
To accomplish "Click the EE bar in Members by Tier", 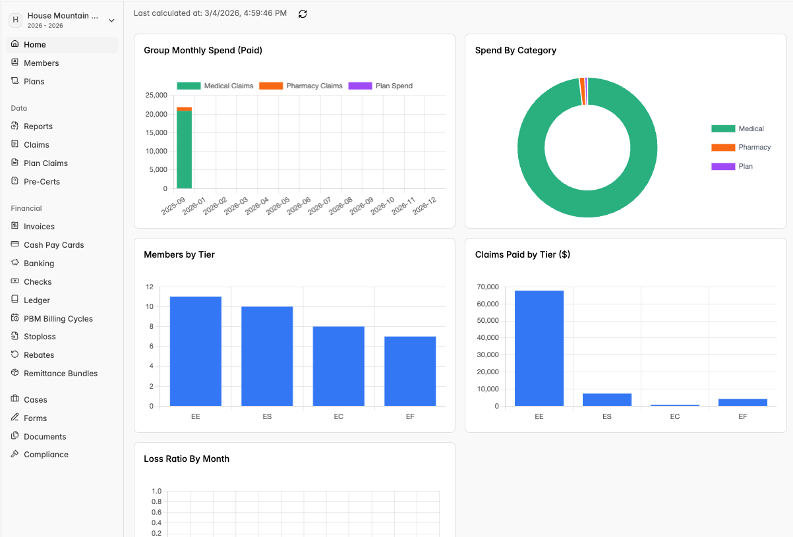I will pos(196,351).
